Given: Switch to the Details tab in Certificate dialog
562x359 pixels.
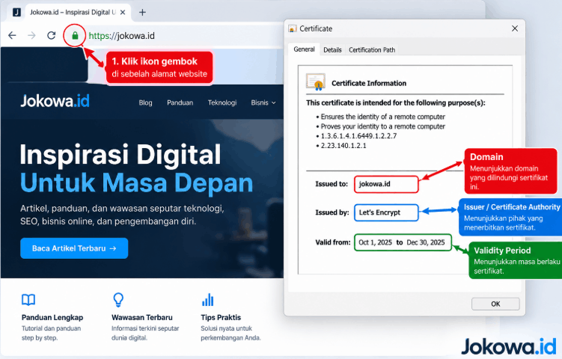Looking at the screenshot, I should pyautogui.click(x=332, y=50).
